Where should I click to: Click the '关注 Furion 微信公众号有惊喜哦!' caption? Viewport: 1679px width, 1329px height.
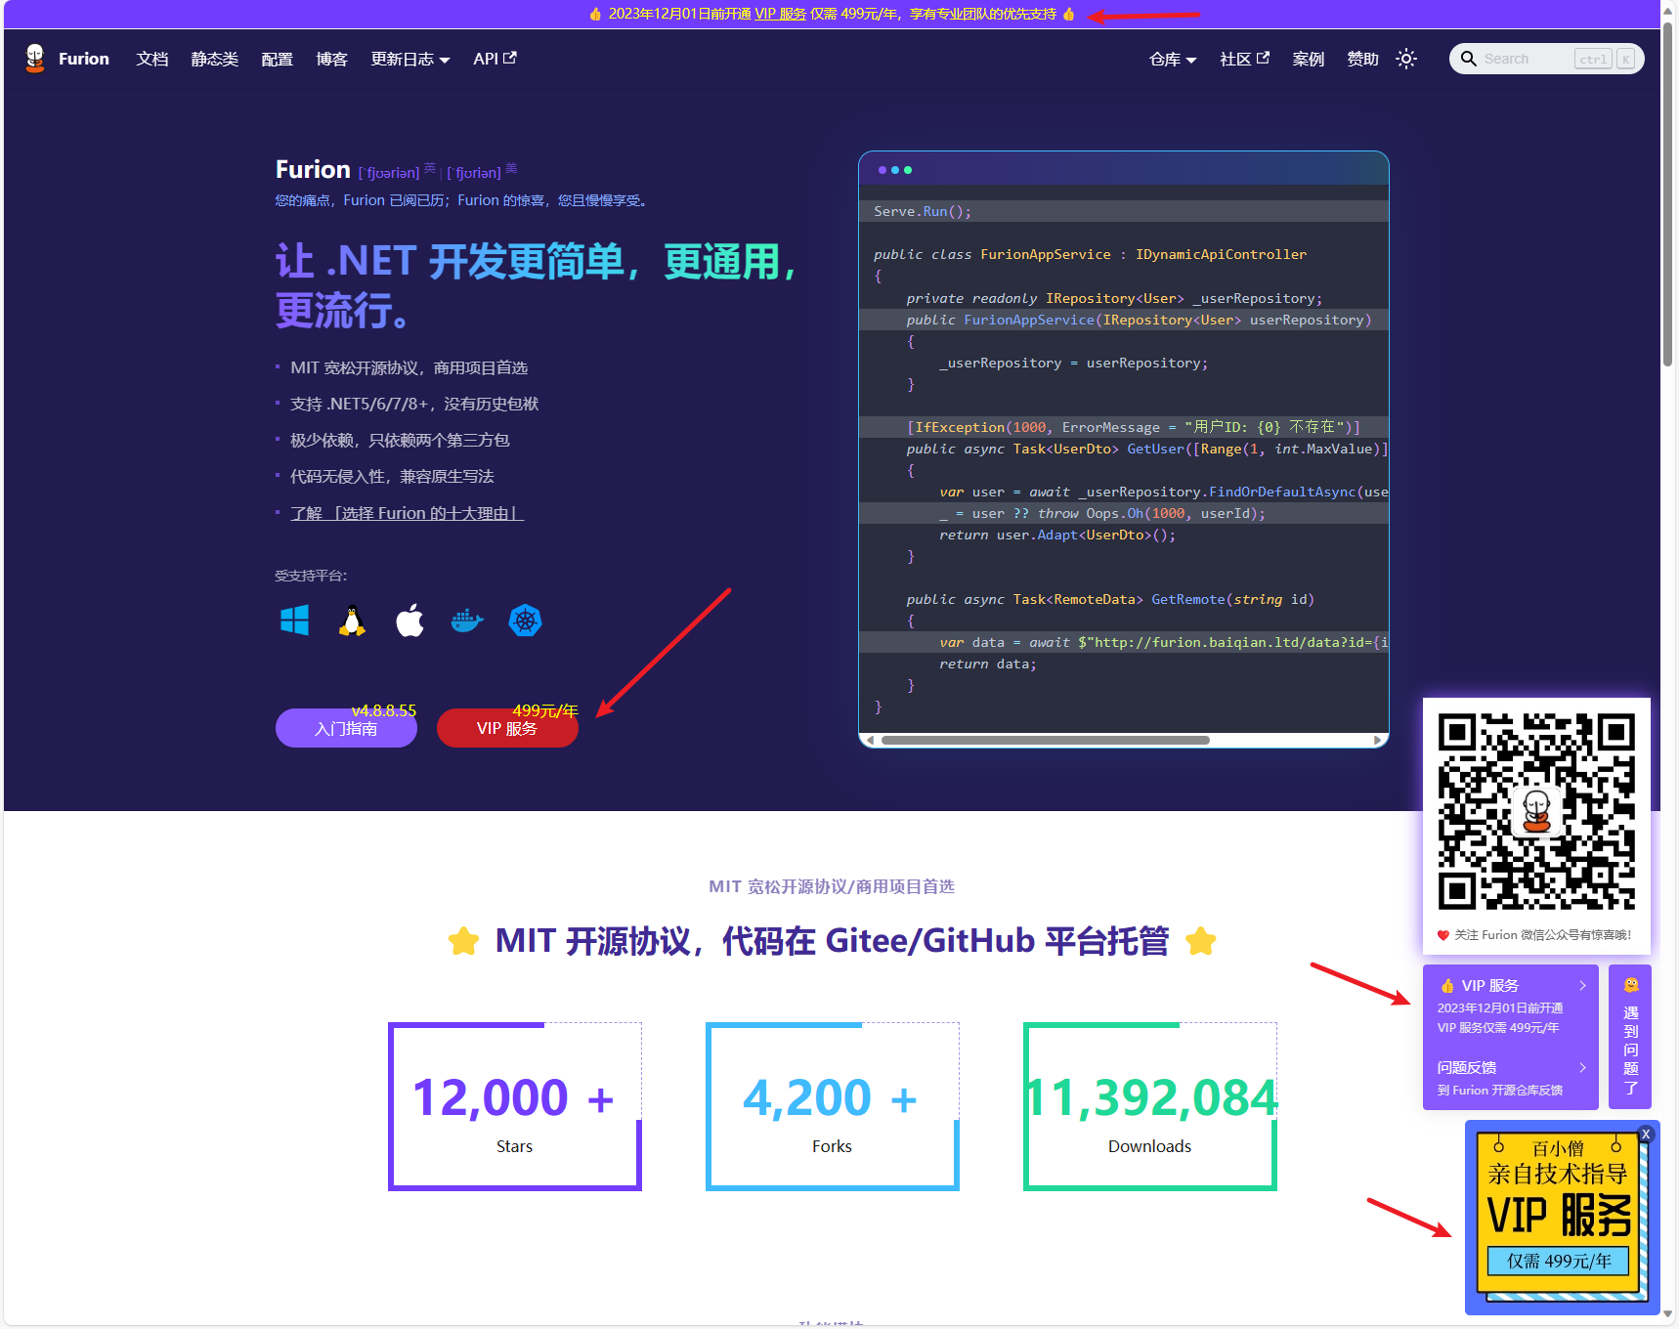(x=1542, y=935)
